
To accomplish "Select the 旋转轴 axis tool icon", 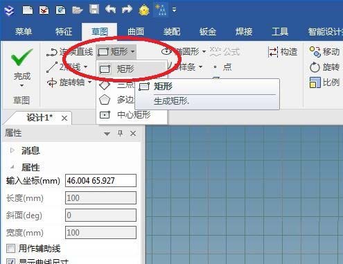I will point(52,82).
